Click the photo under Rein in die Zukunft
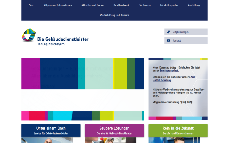Viewport: 229px width, 143px height. [x=174, y=140]
